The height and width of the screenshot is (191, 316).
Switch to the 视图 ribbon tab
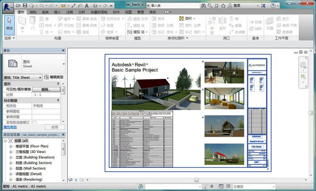pyautogui.click(x=128, y=12)
